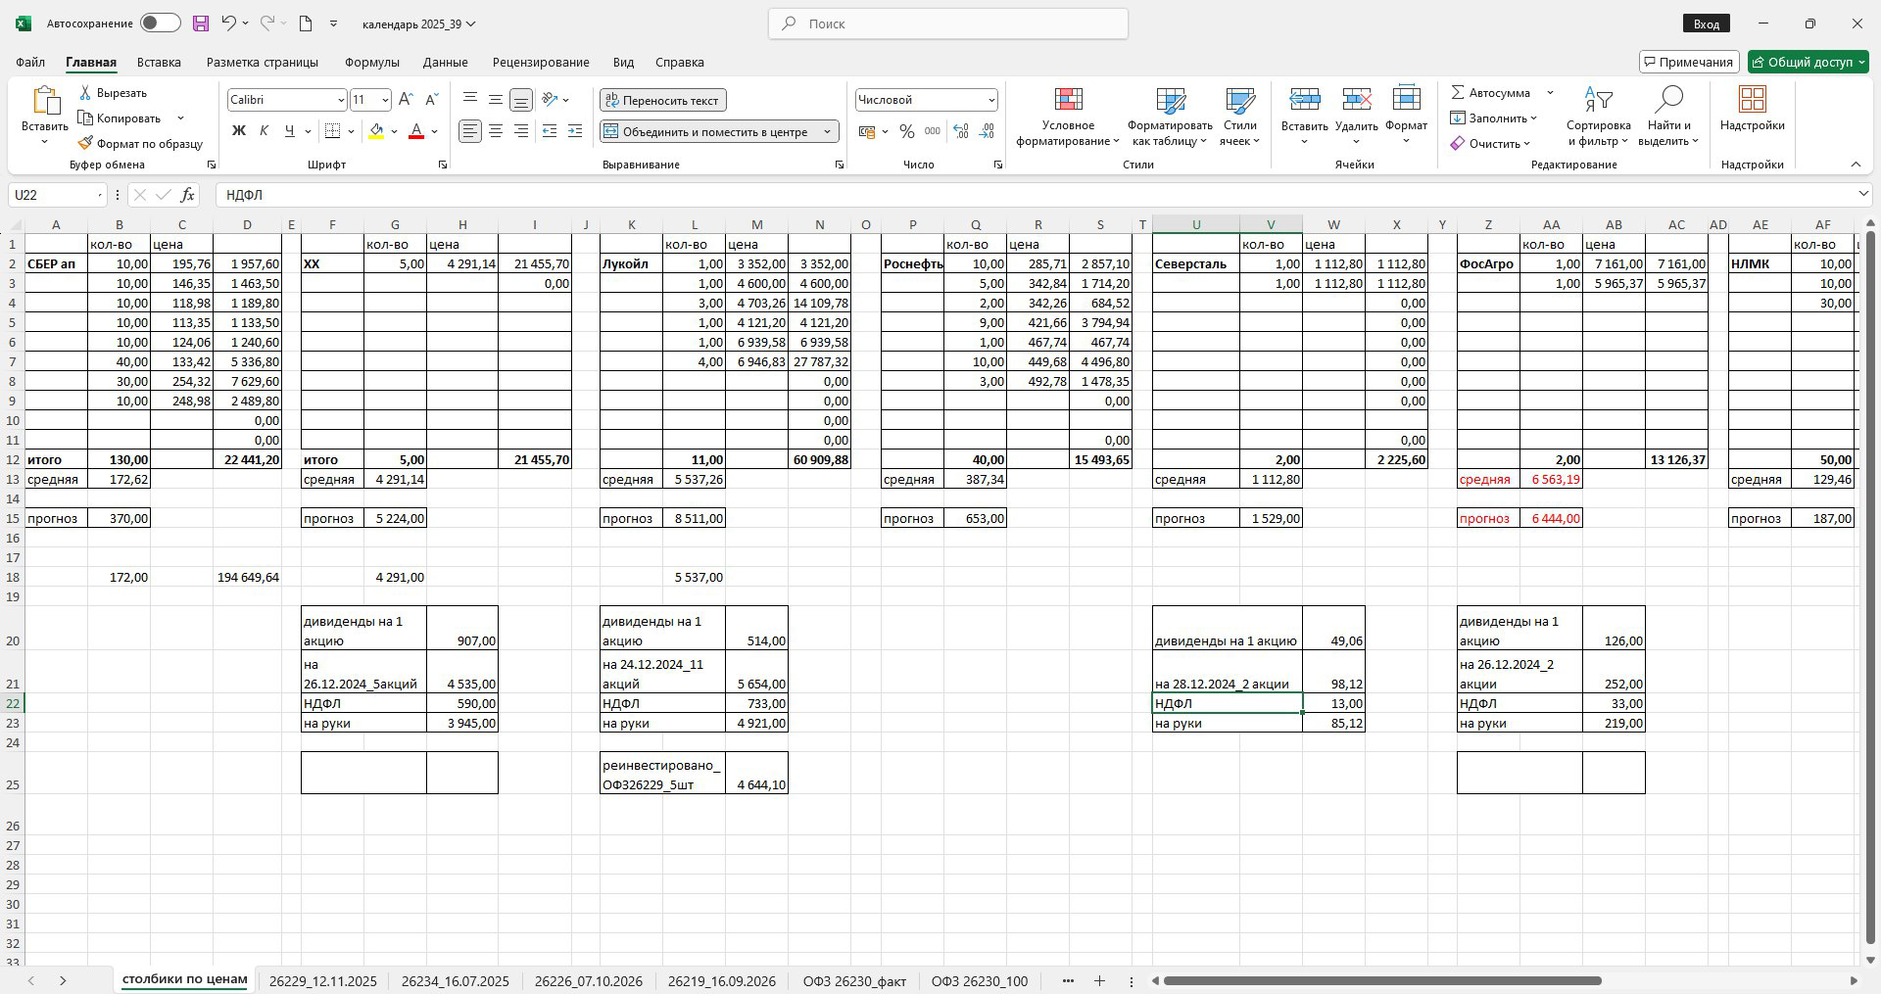The height and width of the screenshot is (994, 1881).
Task: Open Найти и выделить magnifier
Action: (x=1669, y=117)
